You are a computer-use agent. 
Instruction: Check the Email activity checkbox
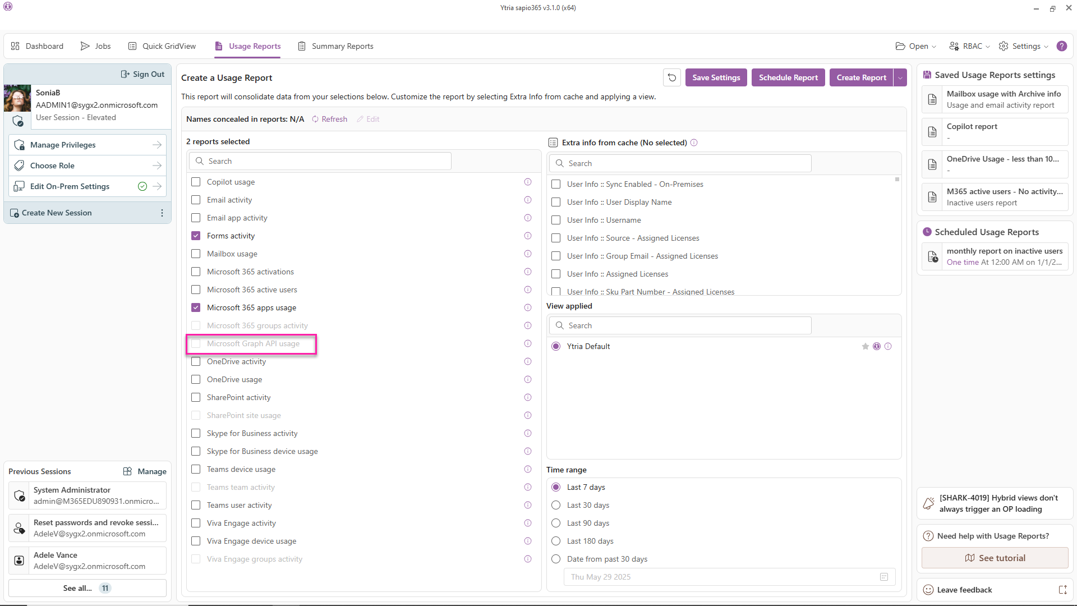[x=196, y=200]
